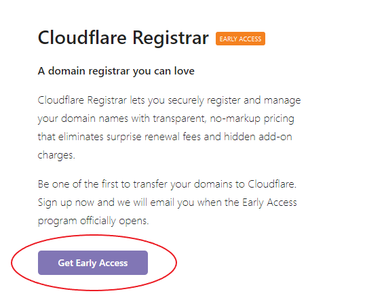Click 'Early Access' within the second paragraph text
The height and width of the screenshot is (300, 384).
(269, 202)
